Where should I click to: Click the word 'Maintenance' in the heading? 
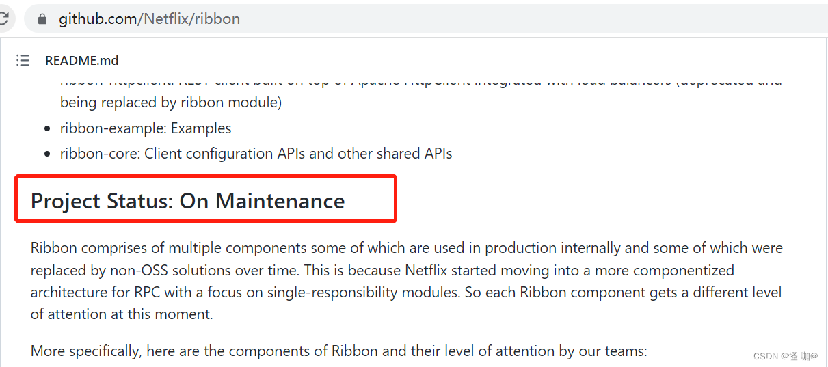[280, 201]
